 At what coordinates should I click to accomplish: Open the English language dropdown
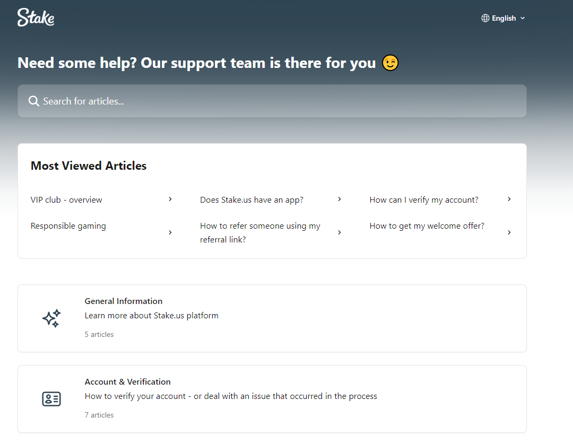click(x=503, y=18)
